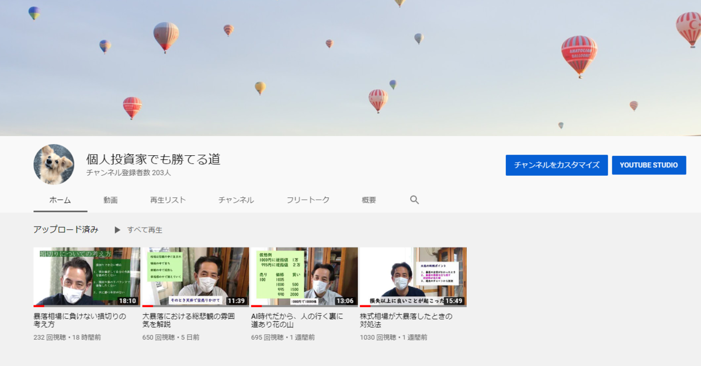Image resolution: width=701 pixels, height=366 pixels.
Task: Open video title 暴落相場に負けない損切りの考え方
Action: (x=80, y=320)
